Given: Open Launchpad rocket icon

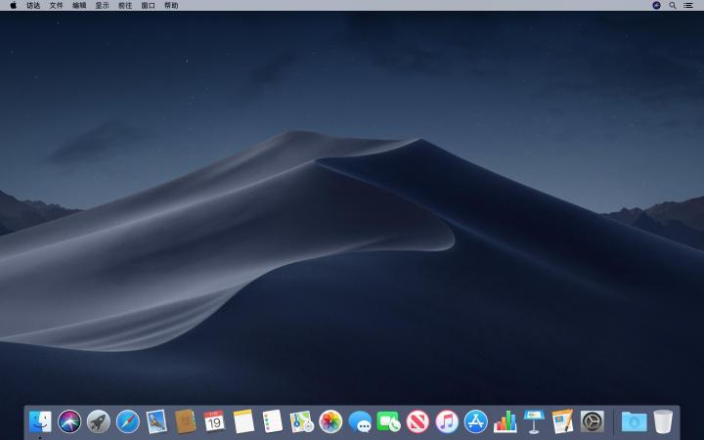Looking at the screenshot, I should pos(99,422).
